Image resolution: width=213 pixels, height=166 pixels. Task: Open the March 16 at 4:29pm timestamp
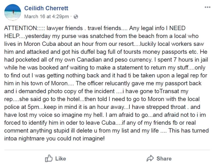(x=47, y=17)
